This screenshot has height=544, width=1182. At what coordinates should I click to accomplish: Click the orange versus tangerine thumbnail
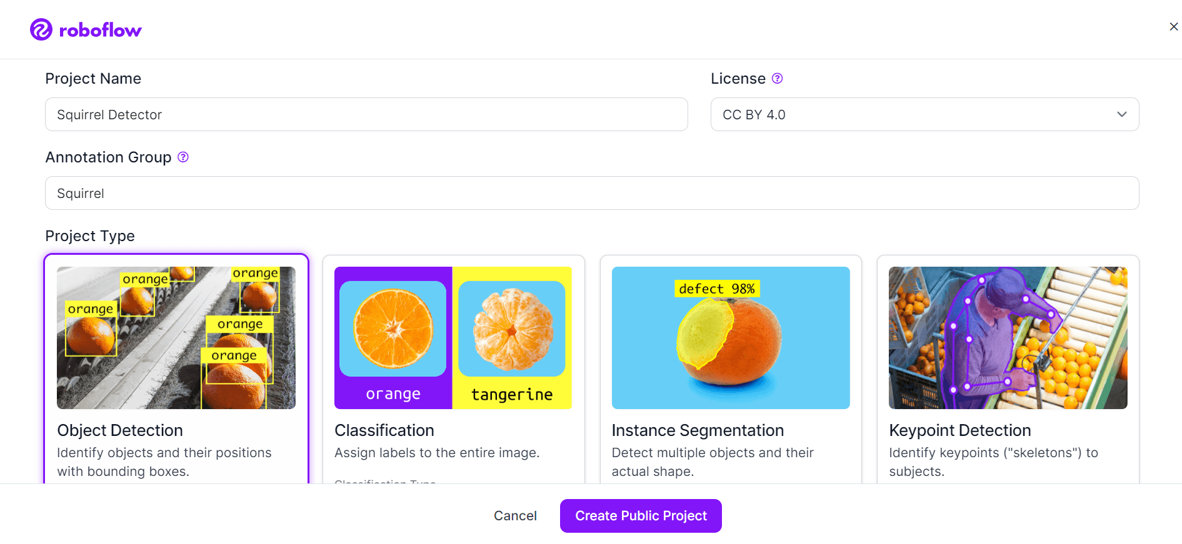(x=453, y=338)
